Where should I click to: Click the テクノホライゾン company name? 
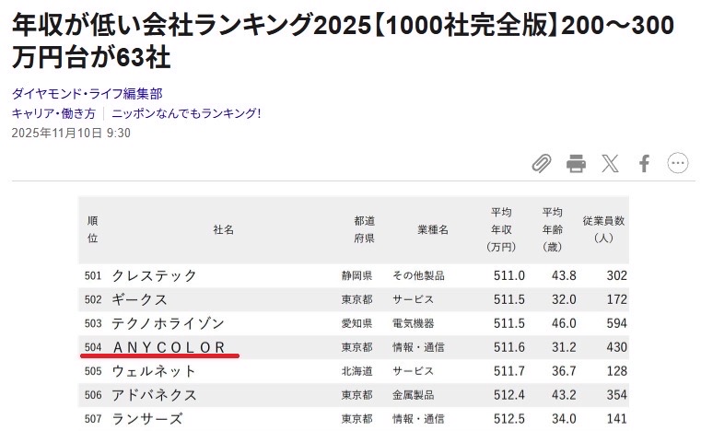click(x=168, y=323)
